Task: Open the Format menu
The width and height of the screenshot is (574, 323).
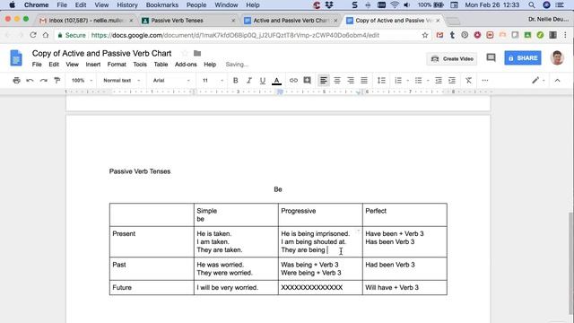Action: click(117, 64)
